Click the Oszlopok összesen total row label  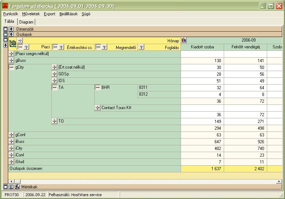26,168
